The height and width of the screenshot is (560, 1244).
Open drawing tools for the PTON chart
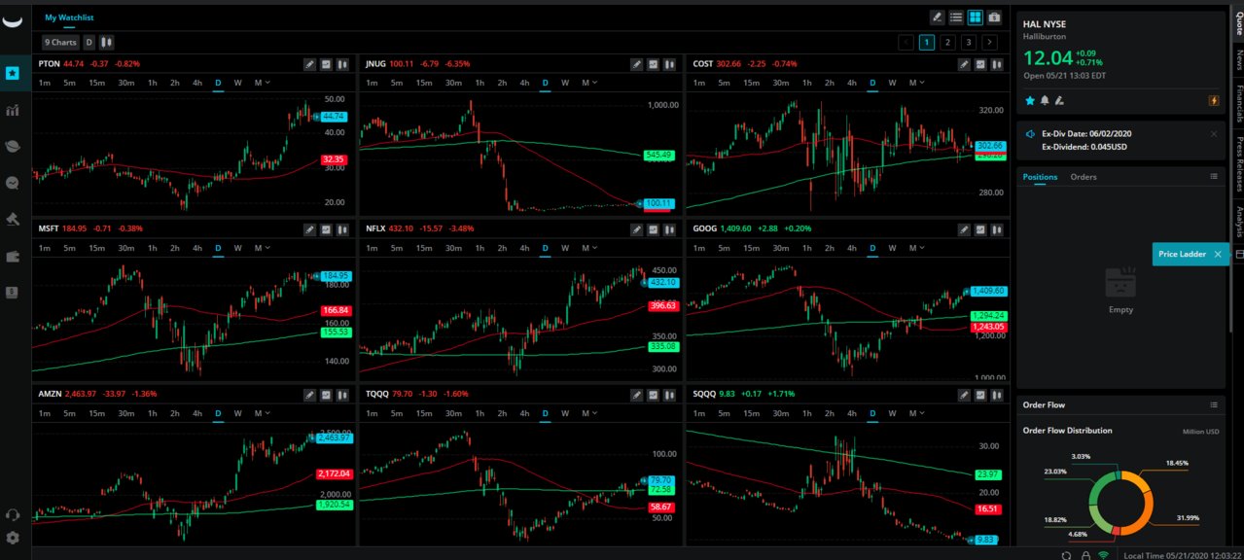pyautogui.click(x=309, y=64)
